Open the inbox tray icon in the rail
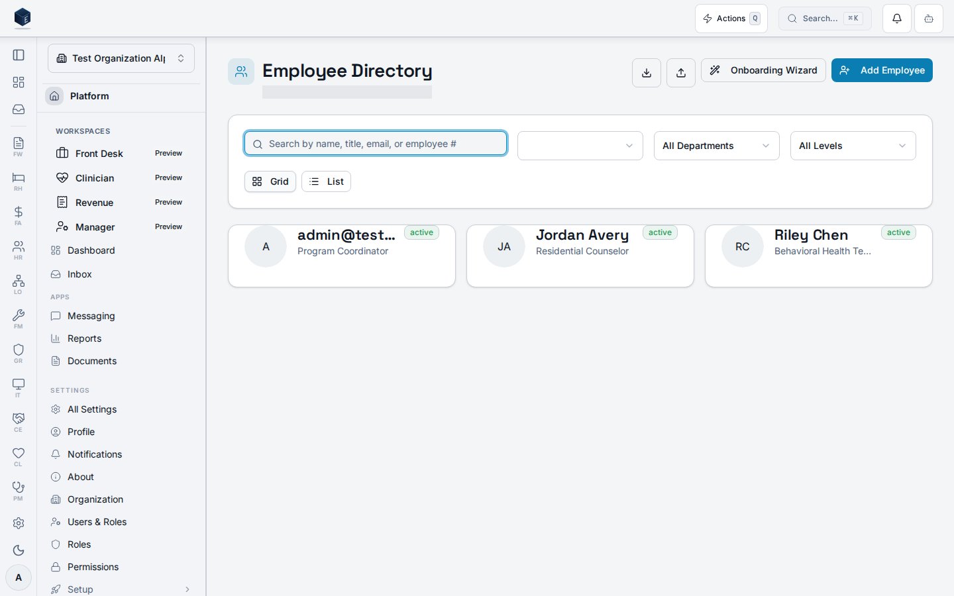Viewport: 954px width, 596px height. pos(19,109)
